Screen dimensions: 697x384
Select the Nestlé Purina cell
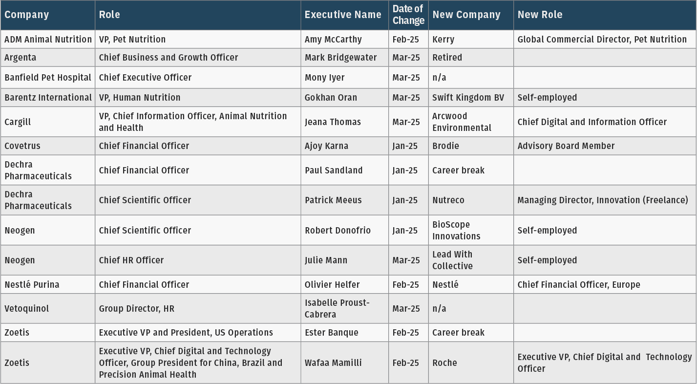[32, 284]
